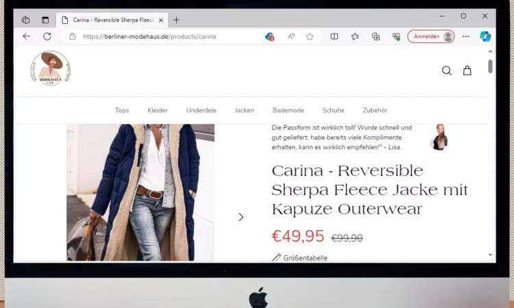Click the Berliner Modehaus logo
This screenshot has height=308, width=514.
point(51,68)
